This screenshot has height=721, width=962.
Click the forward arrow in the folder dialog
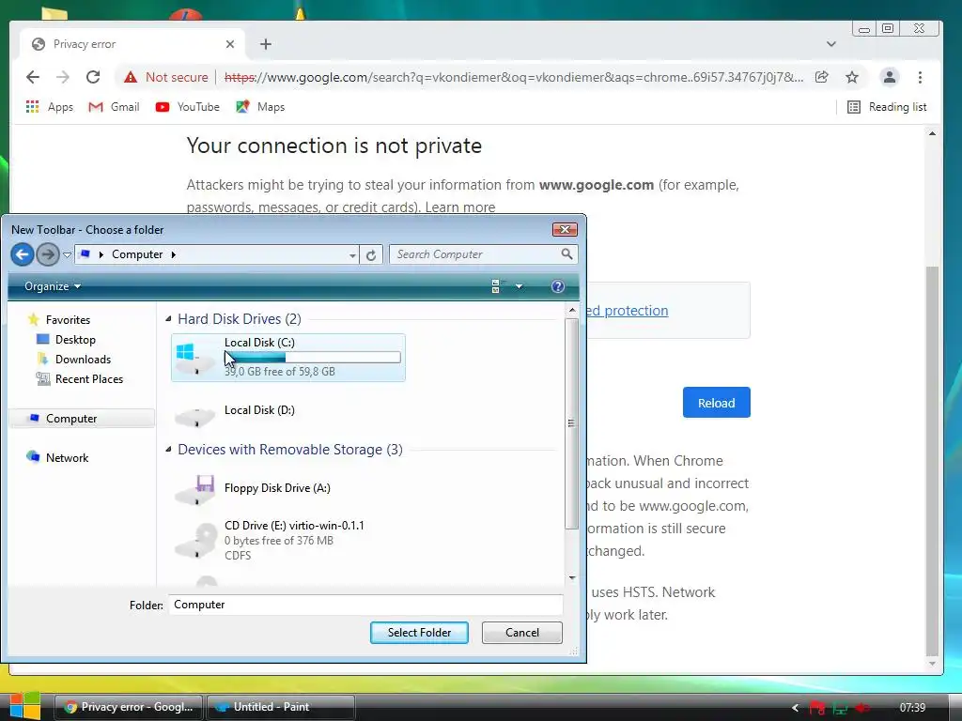coord(47,253)
